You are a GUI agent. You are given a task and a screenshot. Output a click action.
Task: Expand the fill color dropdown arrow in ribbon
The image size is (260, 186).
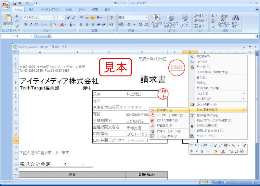coord(58,25)
